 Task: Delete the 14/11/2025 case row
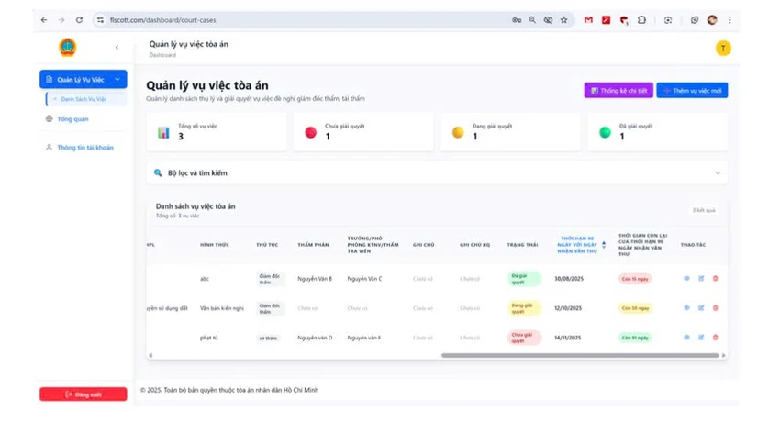tap(716, 337)
